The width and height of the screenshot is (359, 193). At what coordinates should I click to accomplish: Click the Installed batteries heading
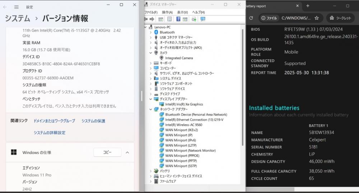coord(274,108)
